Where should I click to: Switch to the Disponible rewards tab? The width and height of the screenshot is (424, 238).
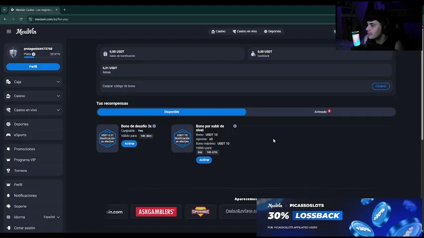[x=171, y=112]
